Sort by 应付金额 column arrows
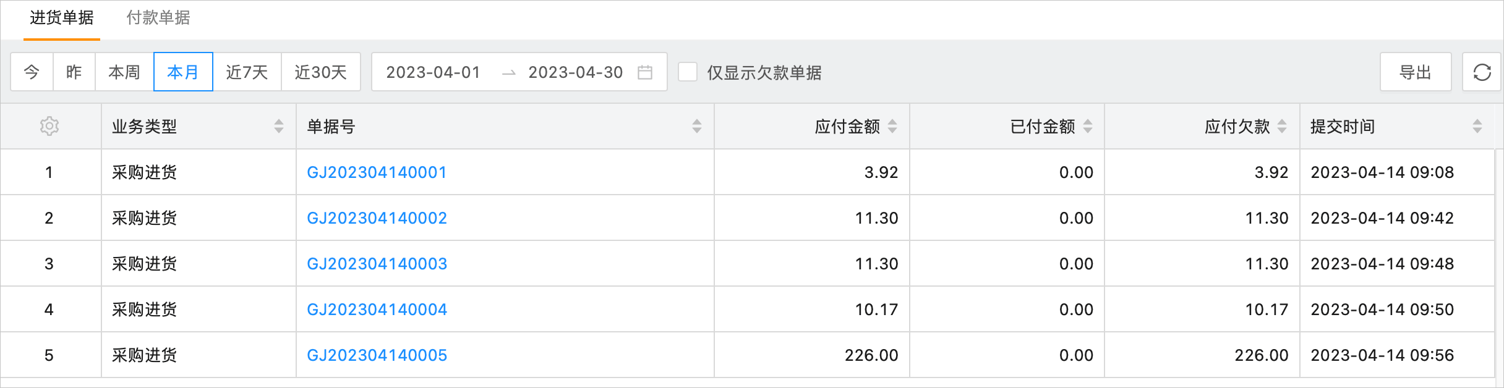 pyautogui.click(x=892, y=126)
